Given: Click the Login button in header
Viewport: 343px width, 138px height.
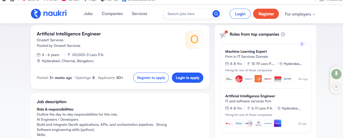Looking at the screenshot, I should [x=240, y=14].
